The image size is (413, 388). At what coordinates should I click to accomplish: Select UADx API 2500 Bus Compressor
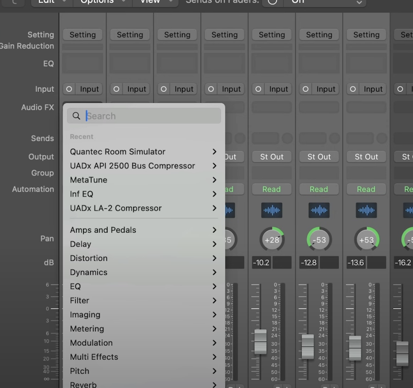tap(144, 166)
